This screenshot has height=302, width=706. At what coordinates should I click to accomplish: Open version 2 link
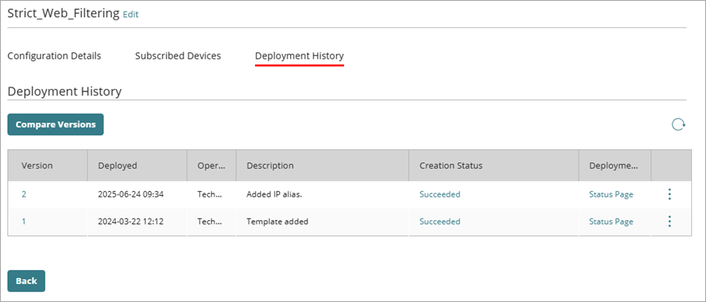click(24, 194)
